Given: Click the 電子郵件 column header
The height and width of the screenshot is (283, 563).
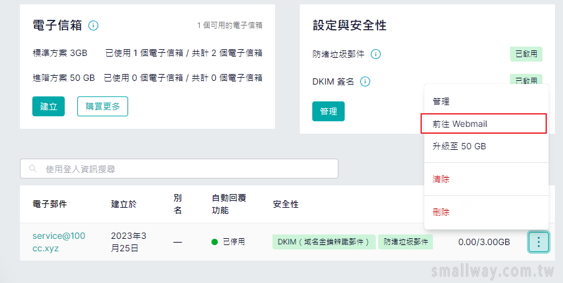Looking at the screenshot, I should tap(50, 205).
